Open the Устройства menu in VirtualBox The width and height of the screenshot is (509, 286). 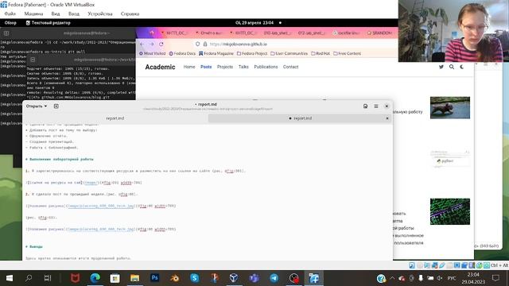pyautogui.click(x=100, y=14)
